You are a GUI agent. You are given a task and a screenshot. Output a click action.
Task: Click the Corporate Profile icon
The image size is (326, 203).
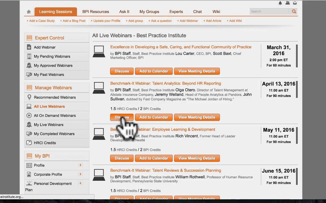click(29, 175)
